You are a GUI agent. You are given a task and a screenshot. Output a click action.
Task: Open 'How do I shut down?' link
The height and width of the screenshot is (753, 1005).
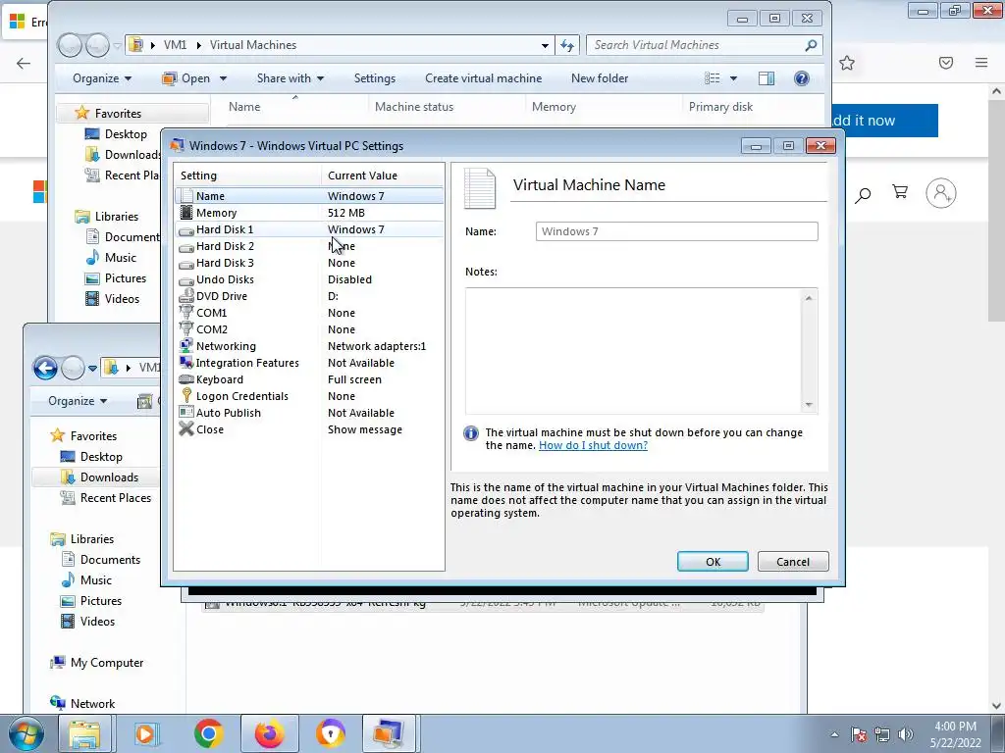593,445
